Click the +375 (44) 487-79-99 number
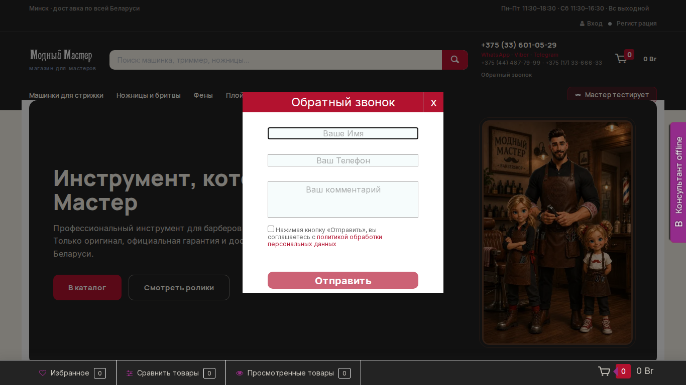The image size is (686, 385). (511, 63)
